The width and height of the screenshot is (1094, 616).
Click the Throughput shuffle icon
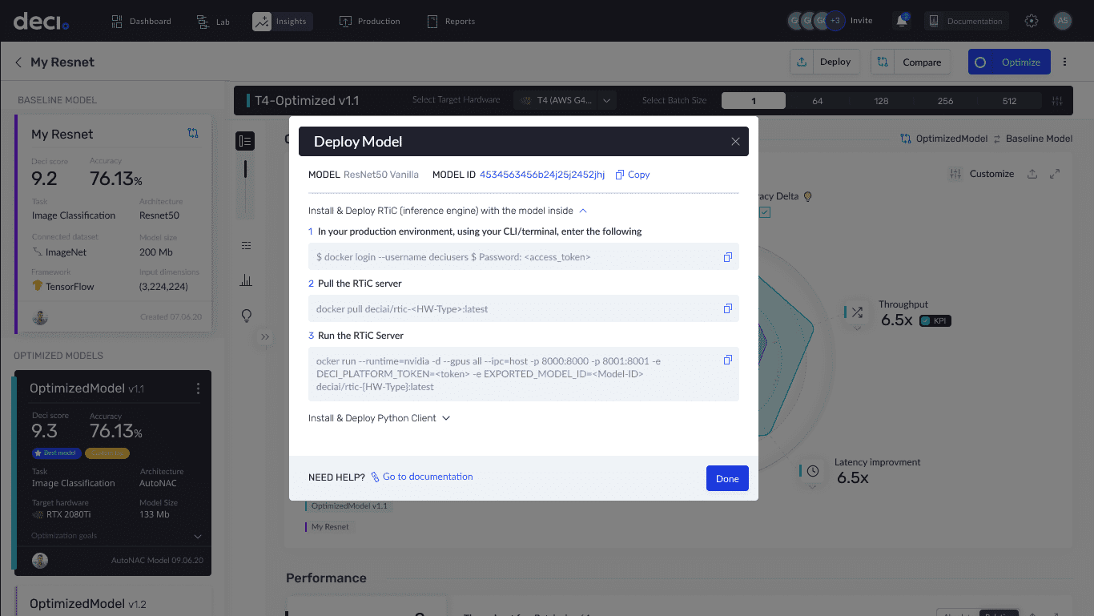pos(857,312)
